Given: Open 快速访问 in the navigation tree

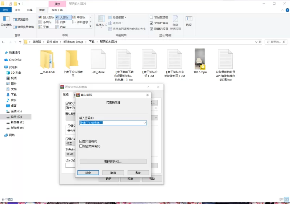Looking at the screenshot, I should [14, 52].
